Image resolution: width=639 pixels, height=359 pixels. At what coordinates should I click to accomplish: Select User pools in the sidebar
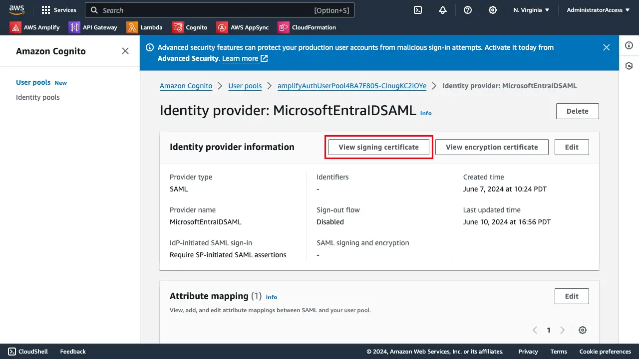point(33,83)
